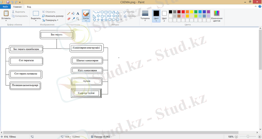Expand the shapes gallery more arrow
Viewport: 262px width, 139px height.
click(x=121, y=20)
